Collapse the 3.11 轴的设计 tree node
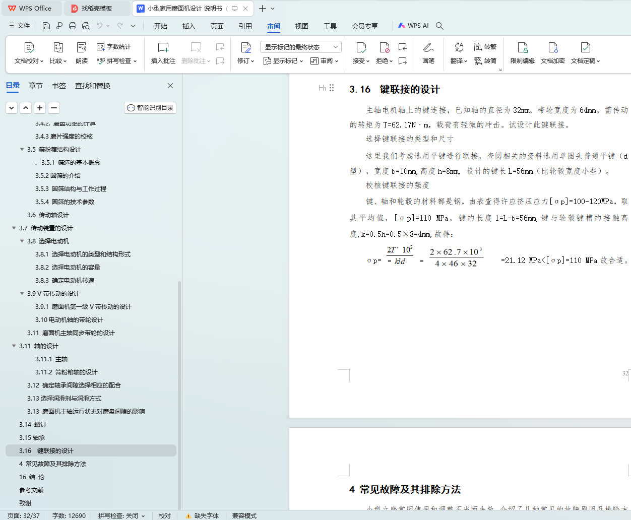631x520 pixels. [x=14, y=346]
